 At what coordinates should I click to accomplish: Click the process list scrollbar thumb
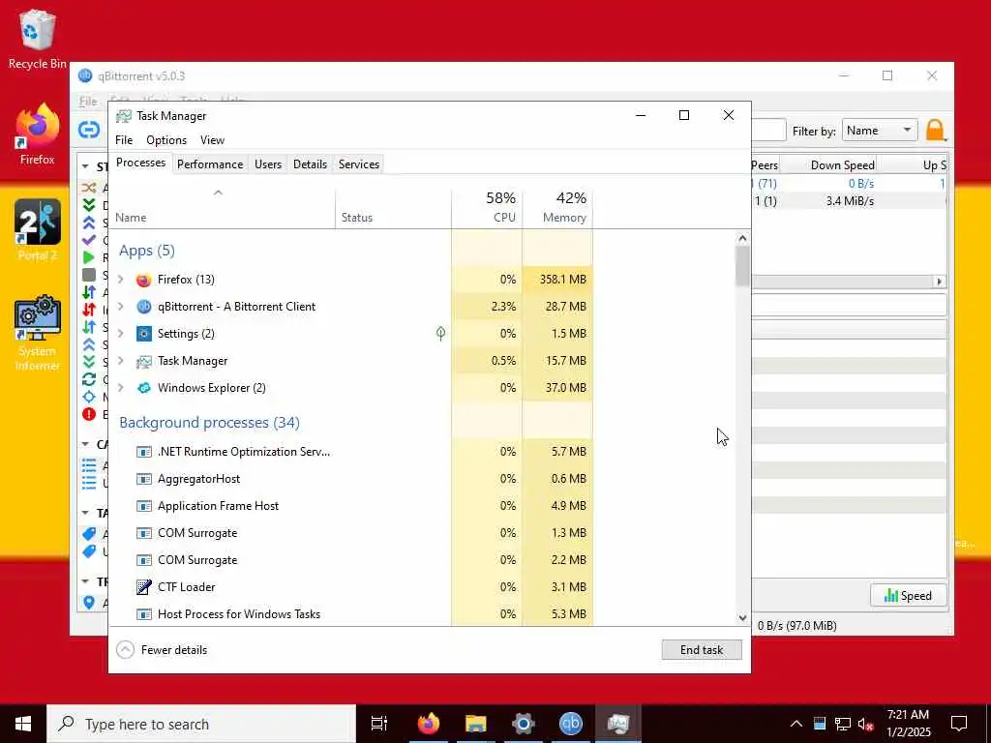point(742,266)
